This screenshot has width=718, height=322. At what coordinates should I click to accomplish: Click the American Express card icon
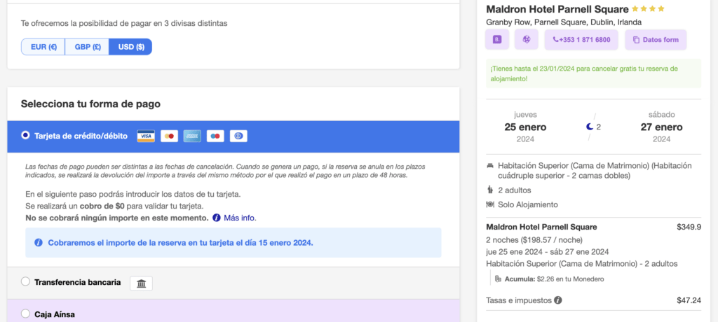192,136
